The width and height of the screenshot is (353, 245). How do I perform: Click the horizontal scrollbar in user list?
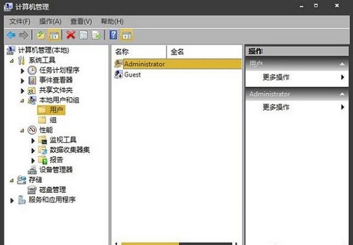pos(176,243)
